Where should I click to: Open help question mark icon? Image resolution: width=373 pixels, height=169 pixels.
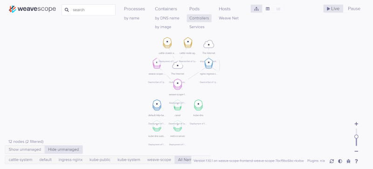[356, 161]
